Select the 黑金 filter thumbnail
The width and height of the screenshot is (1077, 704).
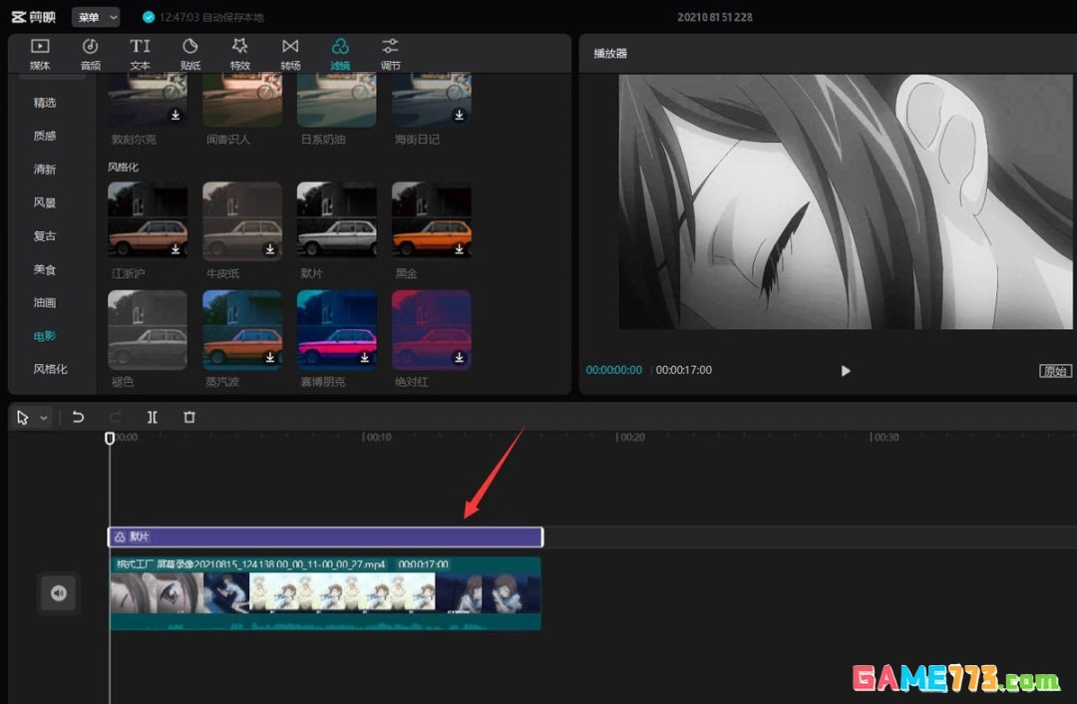pos(432,221)
